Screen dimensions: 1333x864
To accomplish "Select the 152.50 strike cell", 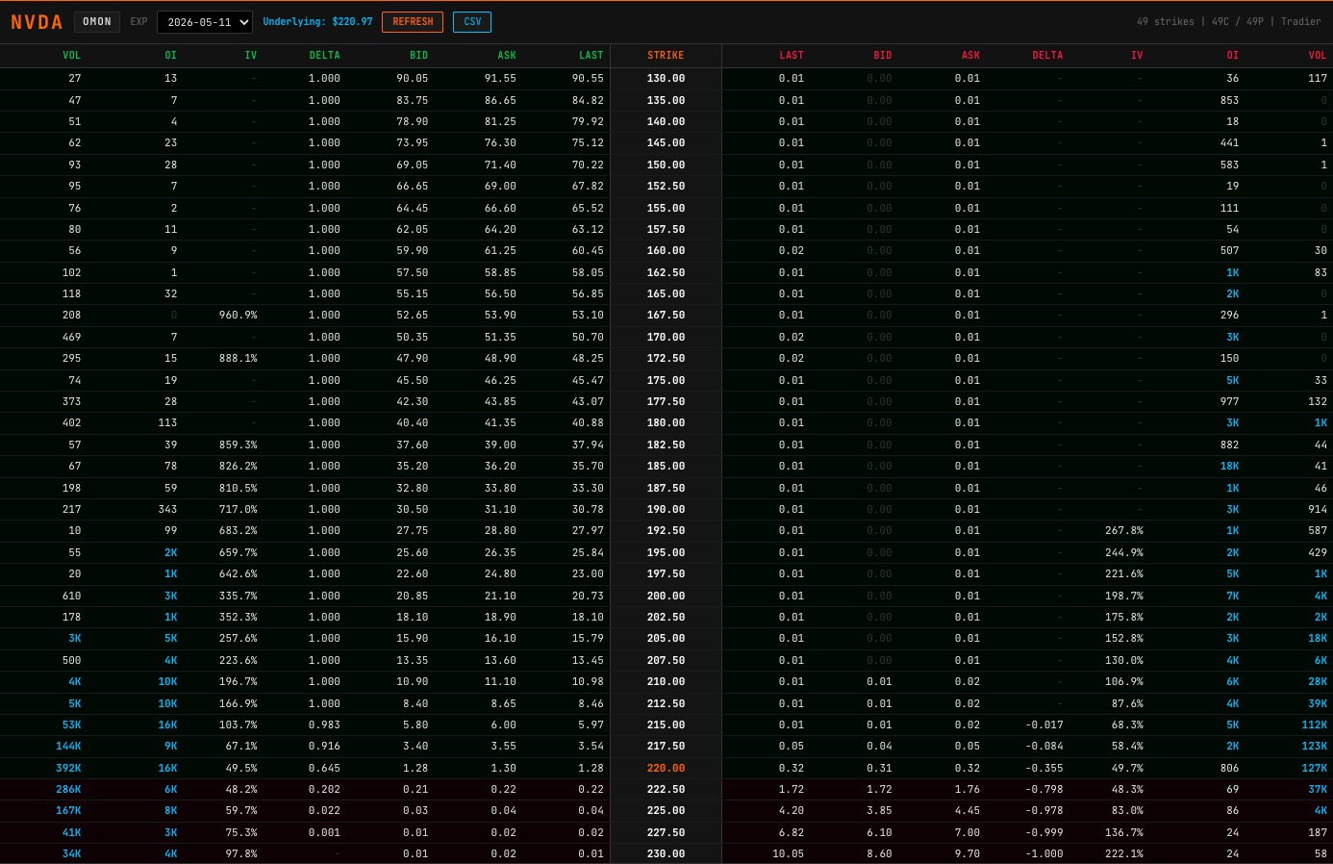I will 666,186.
